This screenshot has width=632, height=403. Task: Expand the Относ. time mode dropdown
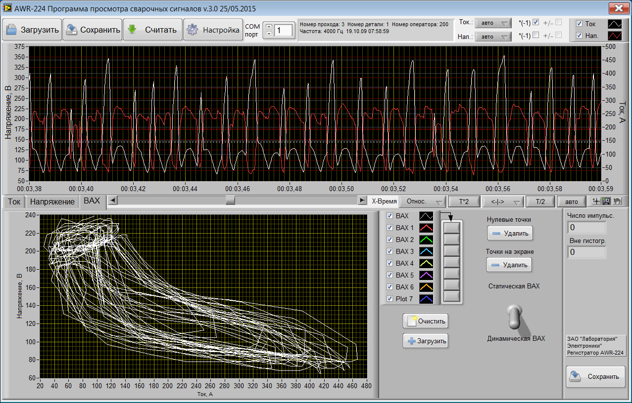click(x=422, y=201)
